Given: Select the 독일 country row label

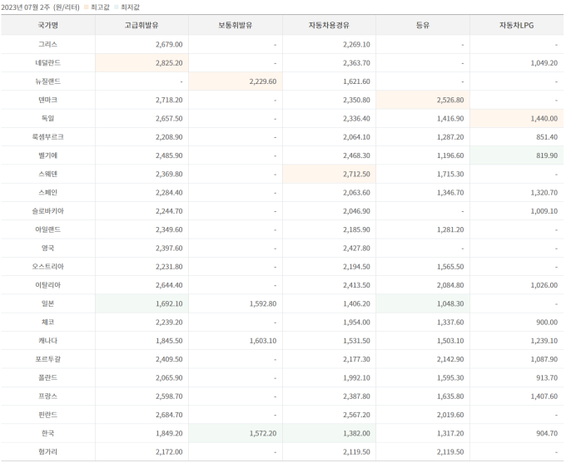Looking at the screenshot, I should (x=47, y=118).
